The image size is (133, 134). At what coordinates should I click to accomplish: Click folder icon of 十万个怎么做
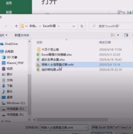(39, 49)
